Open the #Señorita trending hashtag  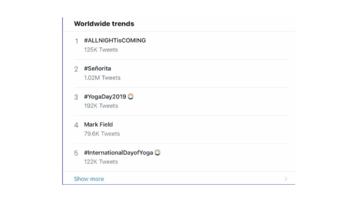[x=97, y=69]
